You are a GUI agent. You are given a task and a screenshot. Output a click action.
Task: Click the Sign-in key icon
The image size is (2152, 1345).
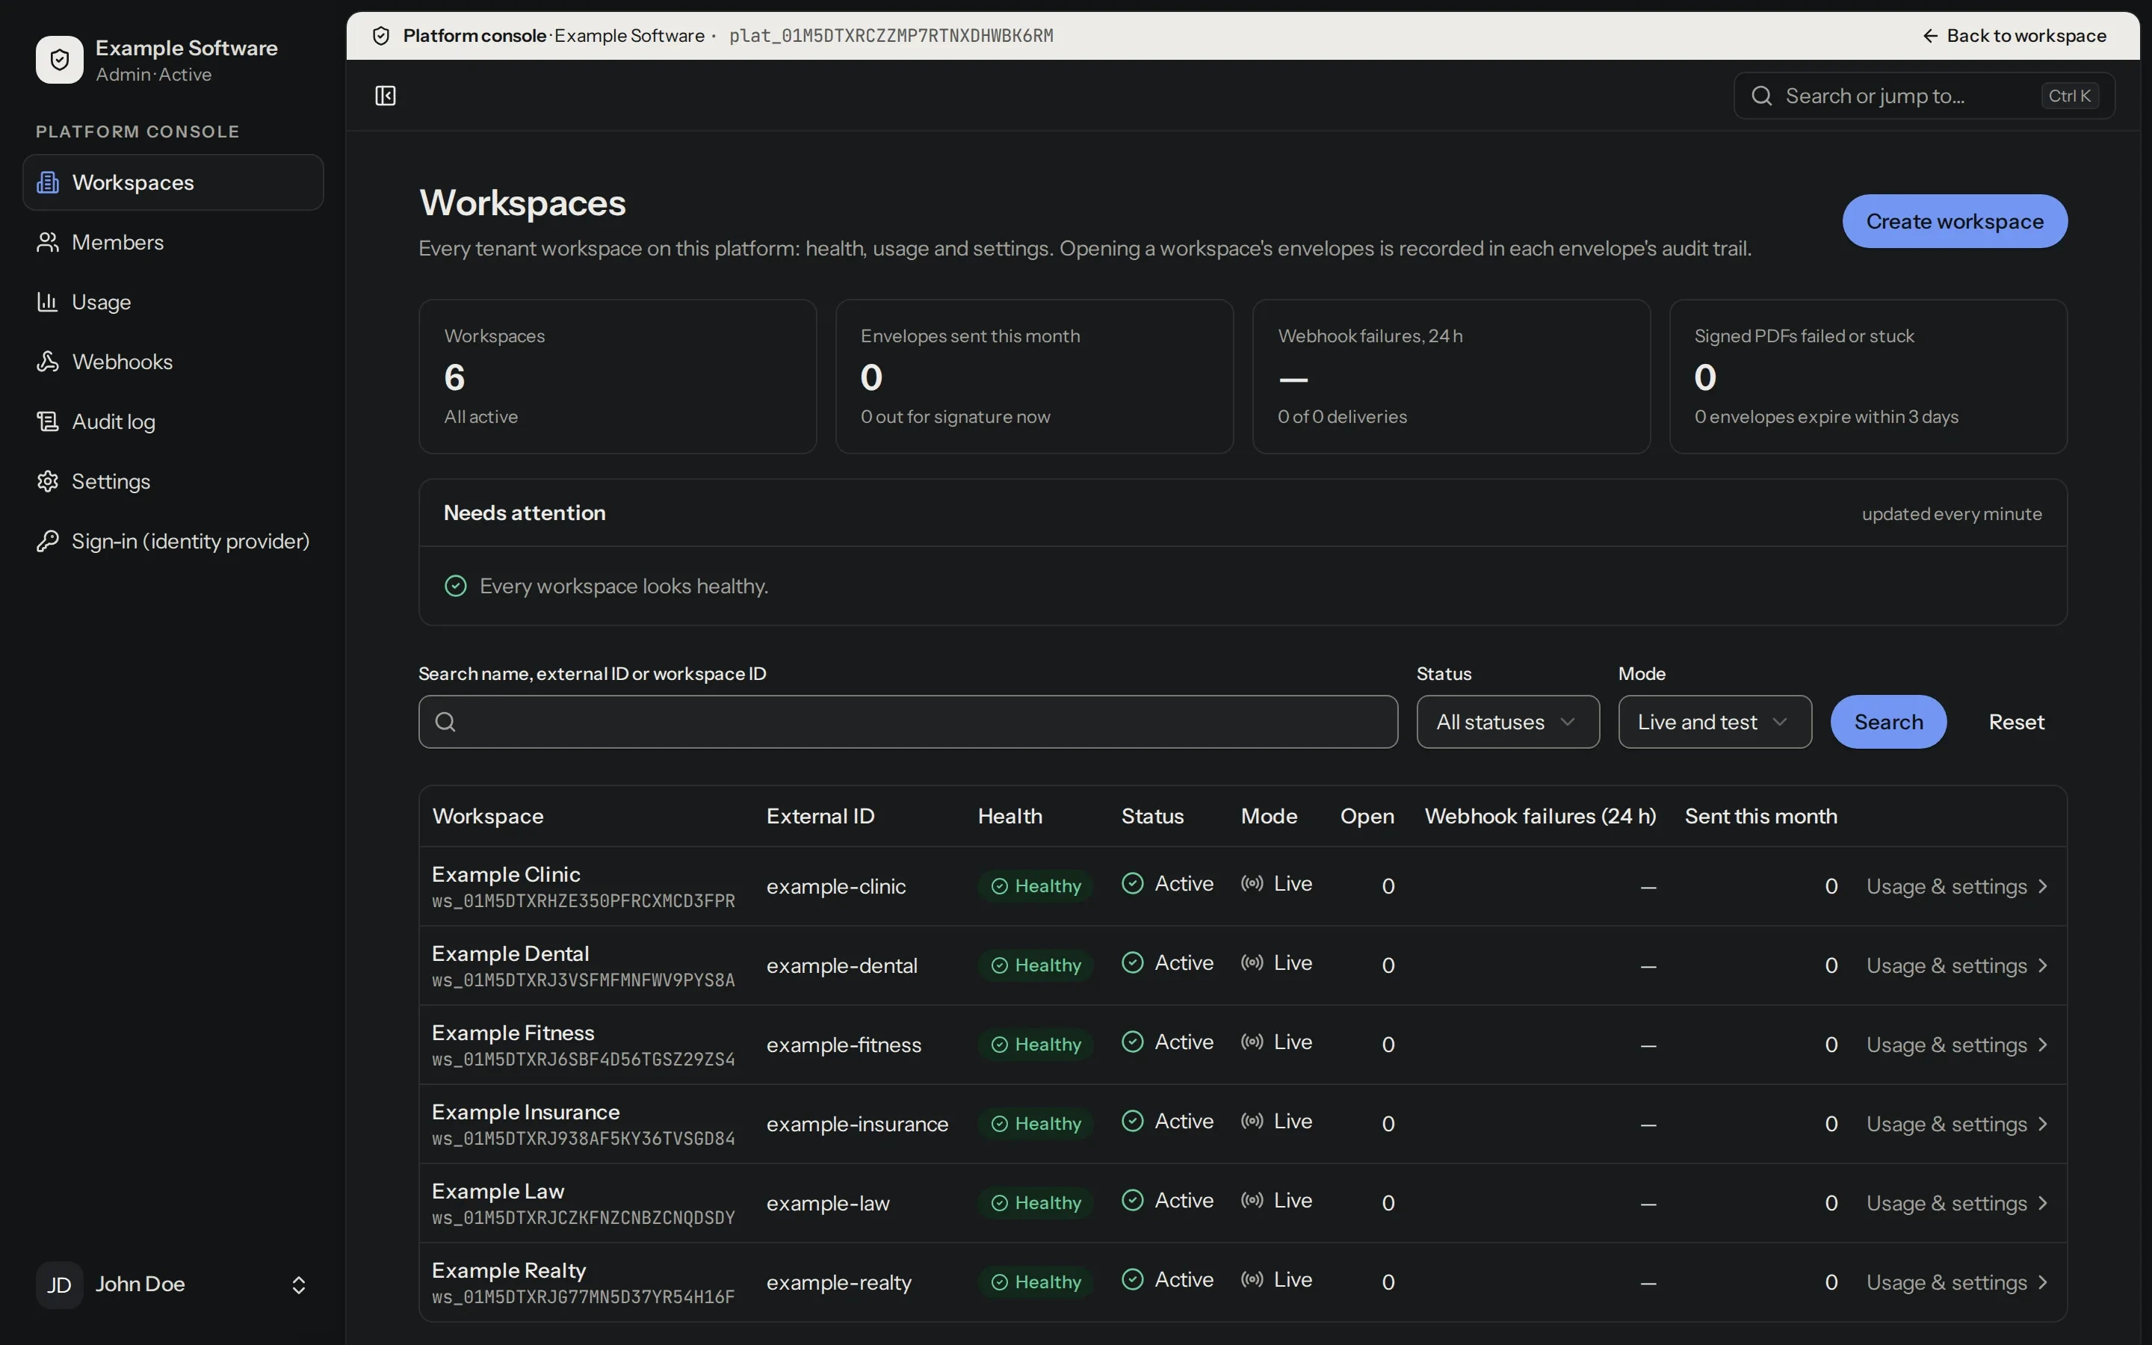[48, 541]
